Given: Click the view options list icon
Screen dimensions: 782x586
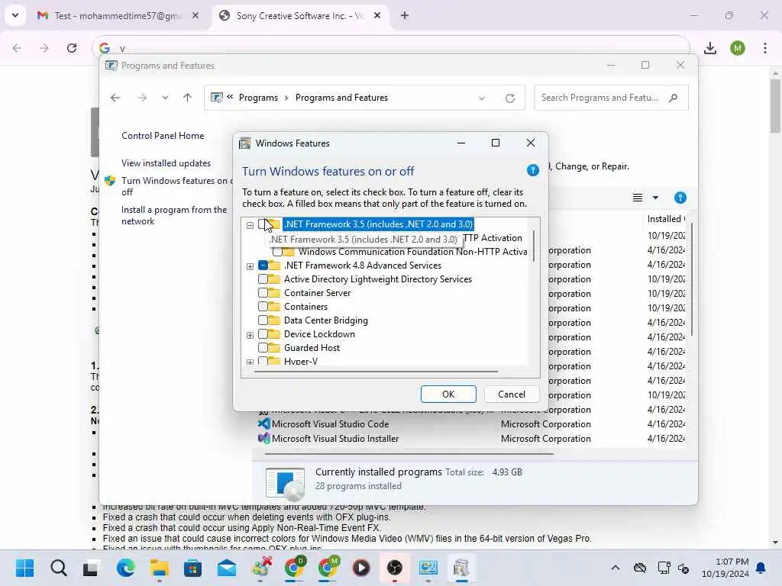Looking at the screenshot, I should tap(638, 198).
